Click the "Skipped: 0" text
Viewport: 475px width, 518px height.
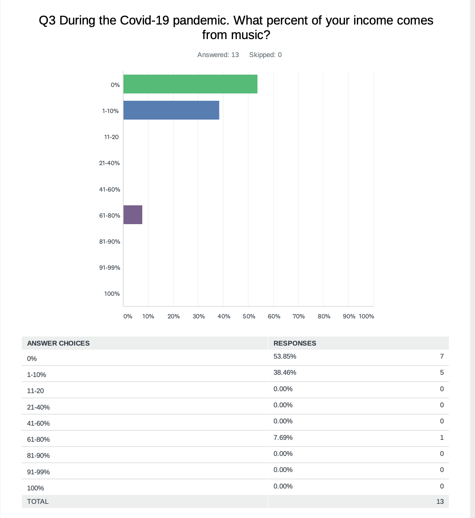tap(266, 55)
